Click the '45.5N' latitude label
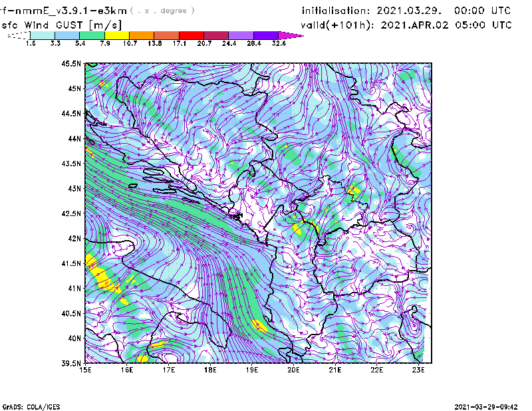This screenshot has width=532, height=411. (71, 63)
